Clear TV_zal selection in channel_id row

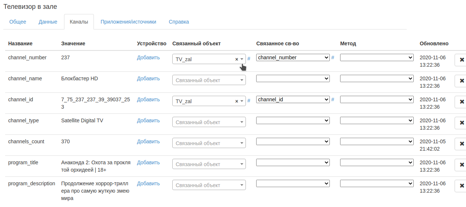(236, 101)
